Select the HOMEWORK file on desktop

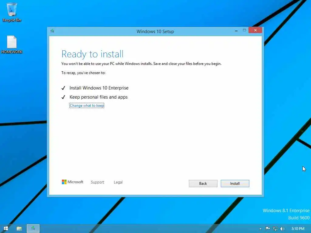[x=12, y=45]
